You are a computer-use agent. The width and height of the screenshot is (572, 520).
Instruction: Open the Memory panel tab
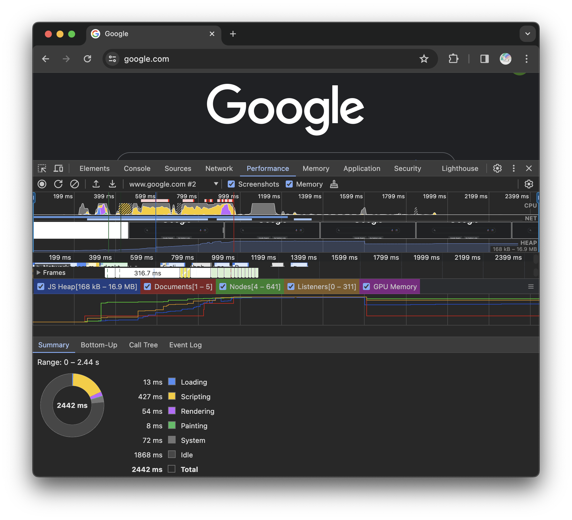point(316,168)
